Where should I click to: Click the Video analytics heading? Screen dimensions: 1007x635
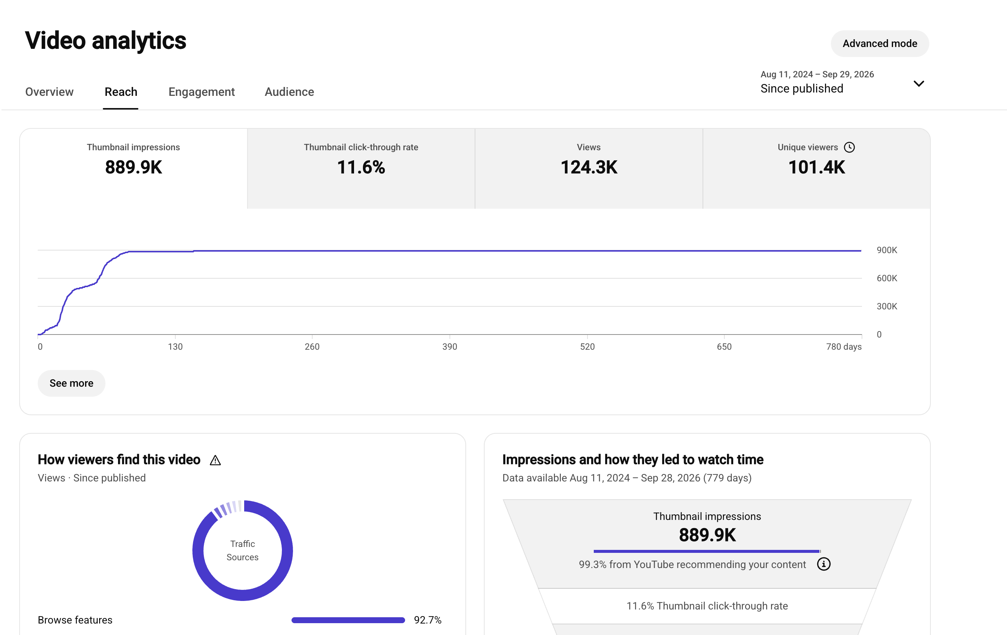pos(105,41)
